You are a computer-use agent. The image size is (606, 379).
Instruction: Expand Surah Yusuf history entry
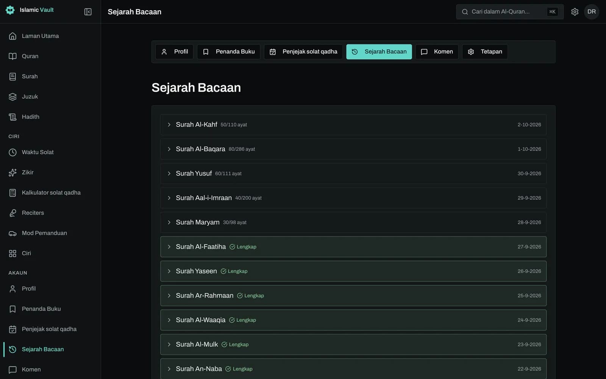pos(353,174)
